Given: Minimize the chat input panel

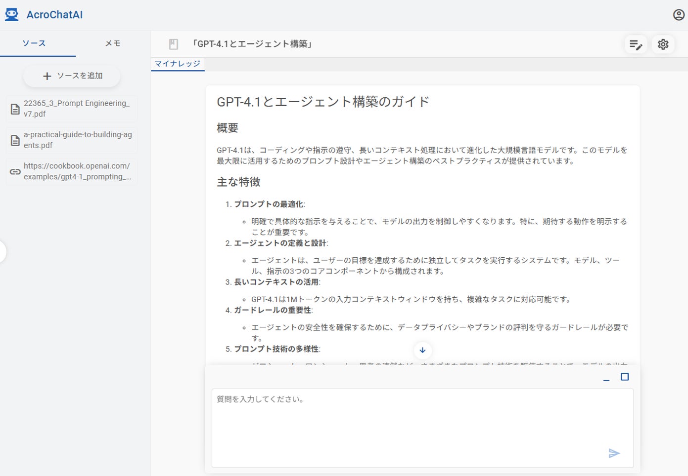Looking at the screenshot, I should (606, 378).
